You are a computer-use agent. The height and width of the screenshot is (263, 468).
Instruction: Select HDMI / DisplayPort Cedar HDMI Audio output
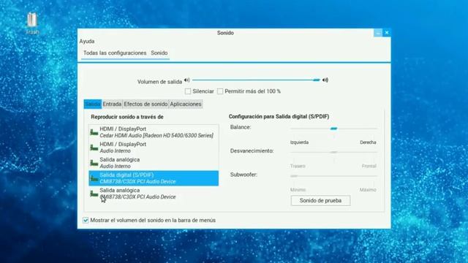click(154, 132)
